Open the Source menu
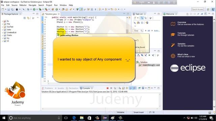The image size is (216, 121). coord(14,5)
